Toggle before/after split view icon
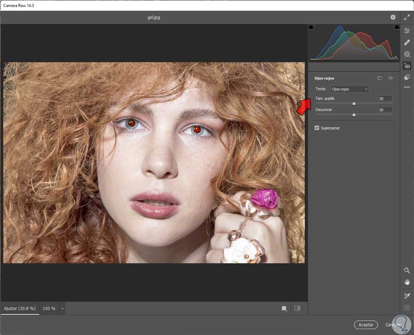The width and height of the screenshot is (414, 335). pyautogui.click(x=297, y=308)
